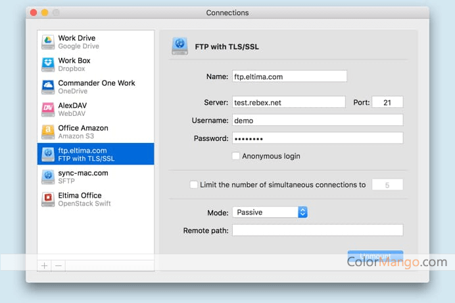Toggle the limit simultaneous connections checkbox

click(193, 185)
